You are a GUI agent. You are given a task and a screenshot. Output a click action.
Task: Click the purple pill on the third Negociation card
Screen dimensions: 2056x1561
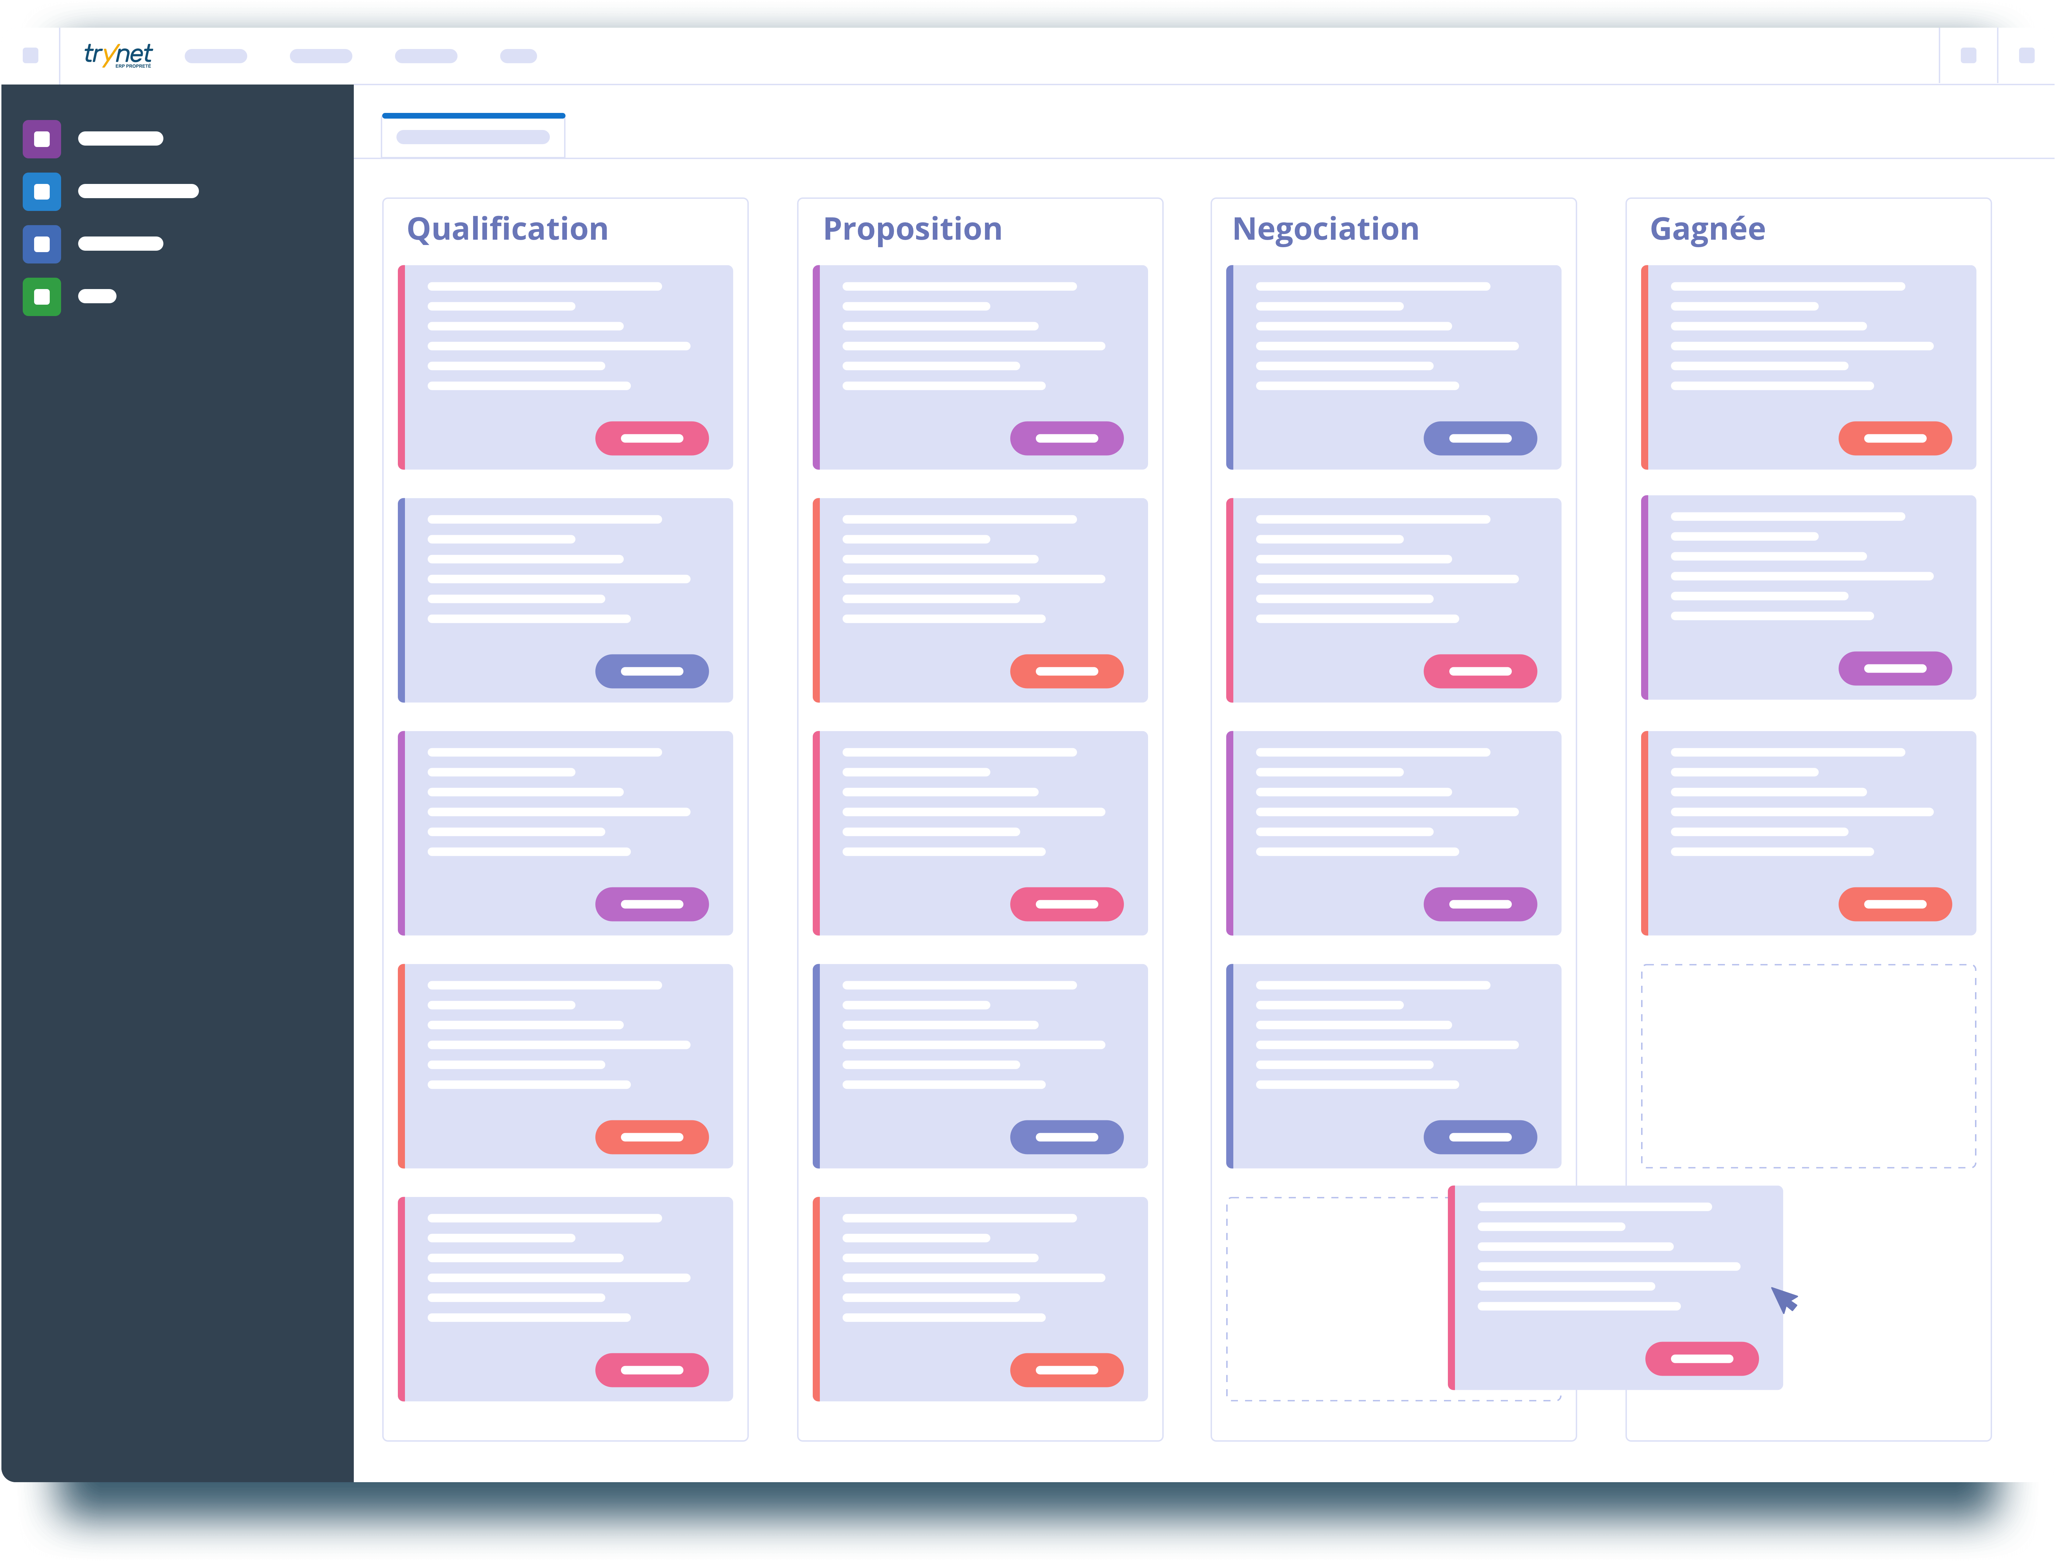coord(1481,904)
